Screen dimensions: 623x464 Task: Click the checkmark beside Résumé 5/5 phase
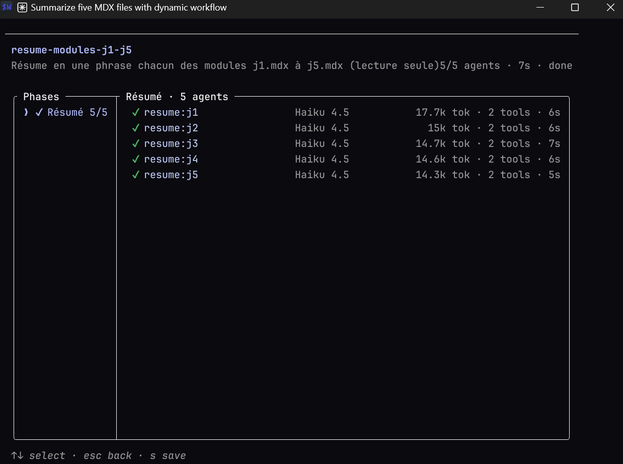(39, 112)
